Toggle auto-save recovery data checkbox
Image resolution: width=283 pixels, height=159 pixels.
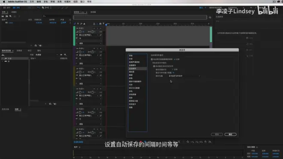[152, 59]
